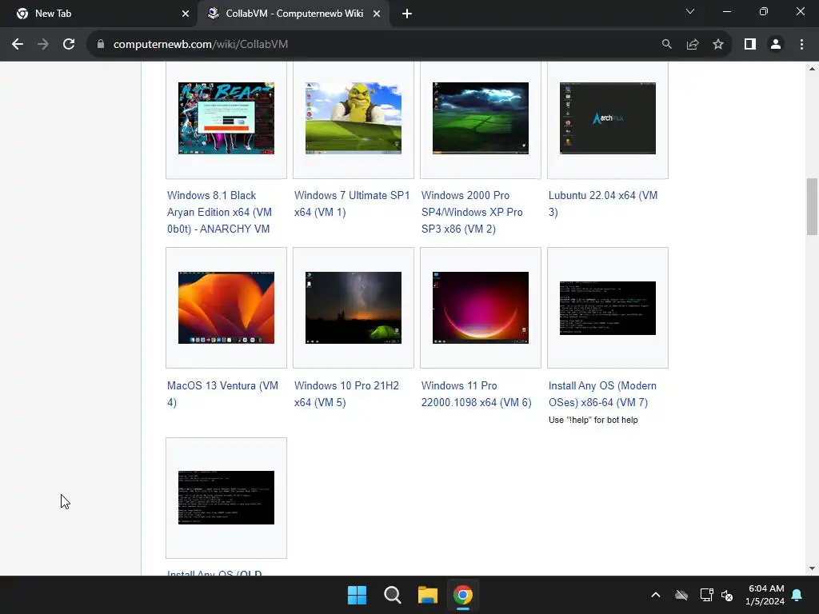
Task: Follow the Windows 8.1 Black Aryan Edition link
Action: pyautogui.click(x=219, y=212)
